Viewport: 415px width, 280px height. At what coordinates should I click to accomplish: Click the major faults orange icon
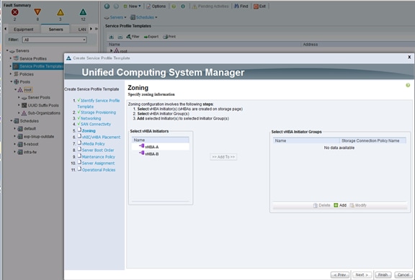pyautogui.click(x=37, y=12)
